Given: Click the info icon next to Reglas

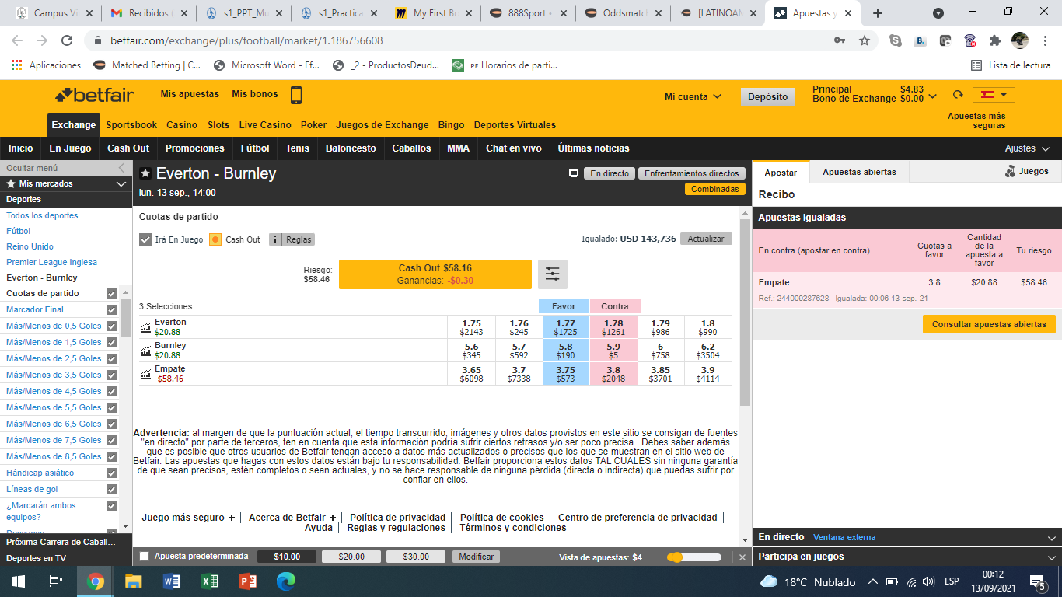Looking at the screenshot, I should tap(275, 239).
